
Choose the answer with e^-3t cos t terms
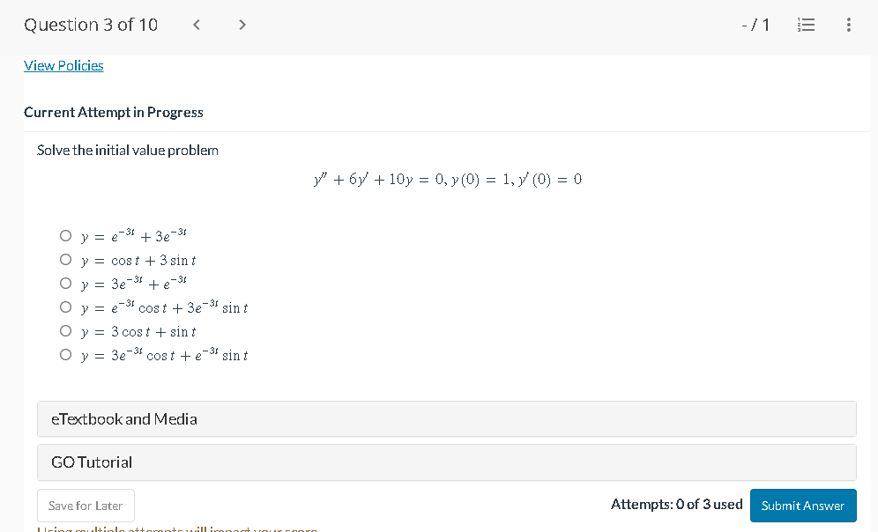click(65, 307)
